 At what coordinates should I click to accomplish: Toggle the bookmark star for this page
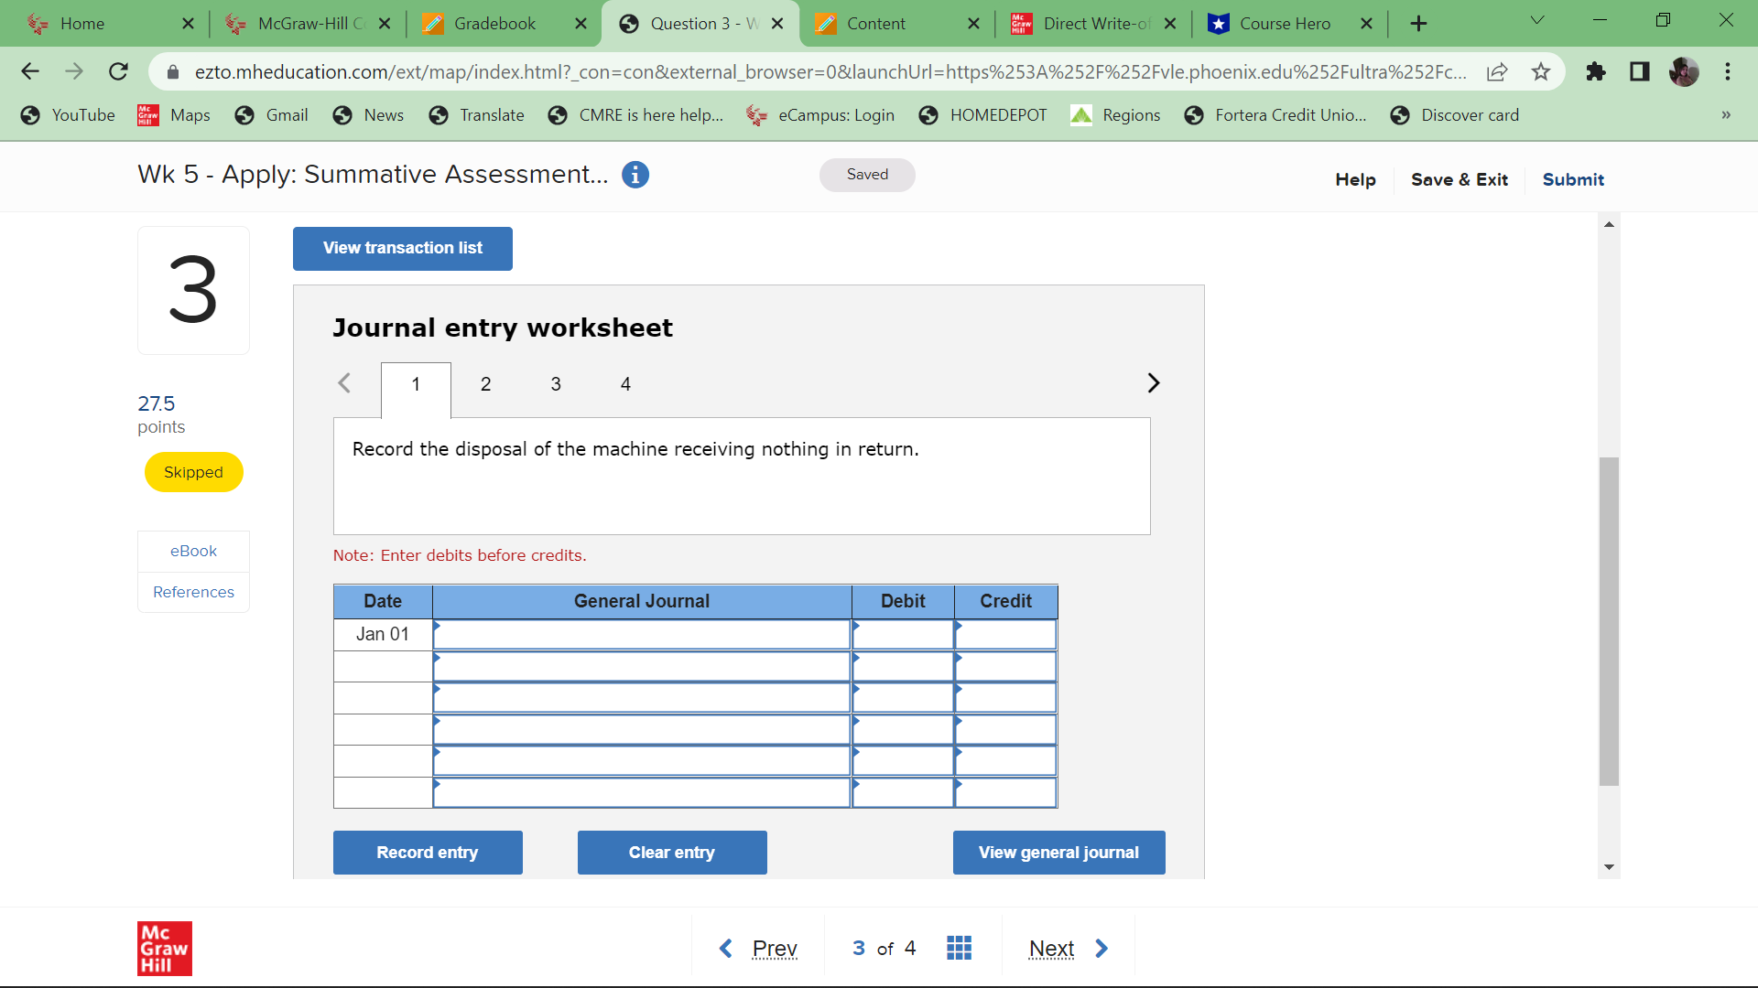1541,71
